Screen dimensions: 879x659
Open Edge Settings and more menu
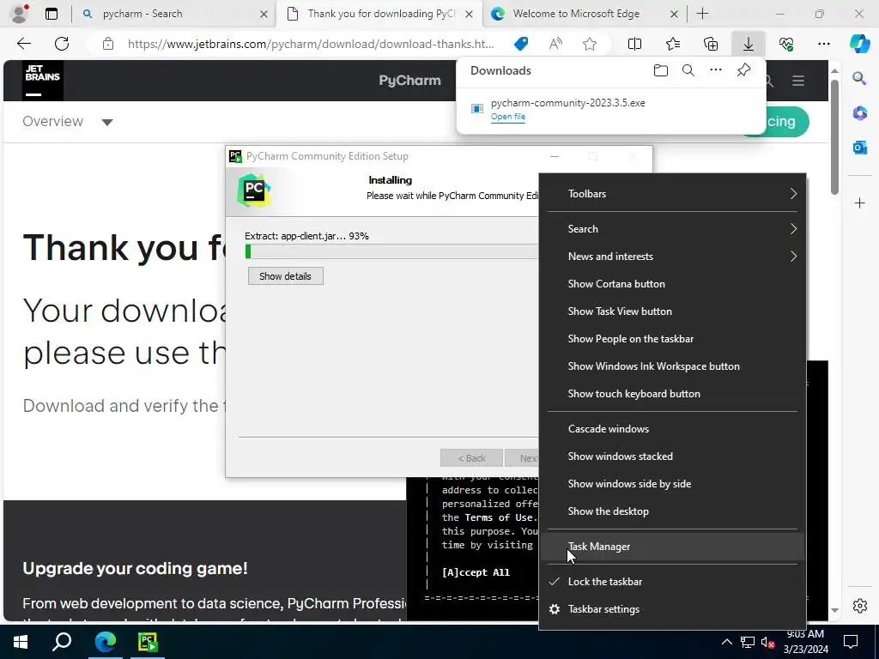(x=823, y=44)
